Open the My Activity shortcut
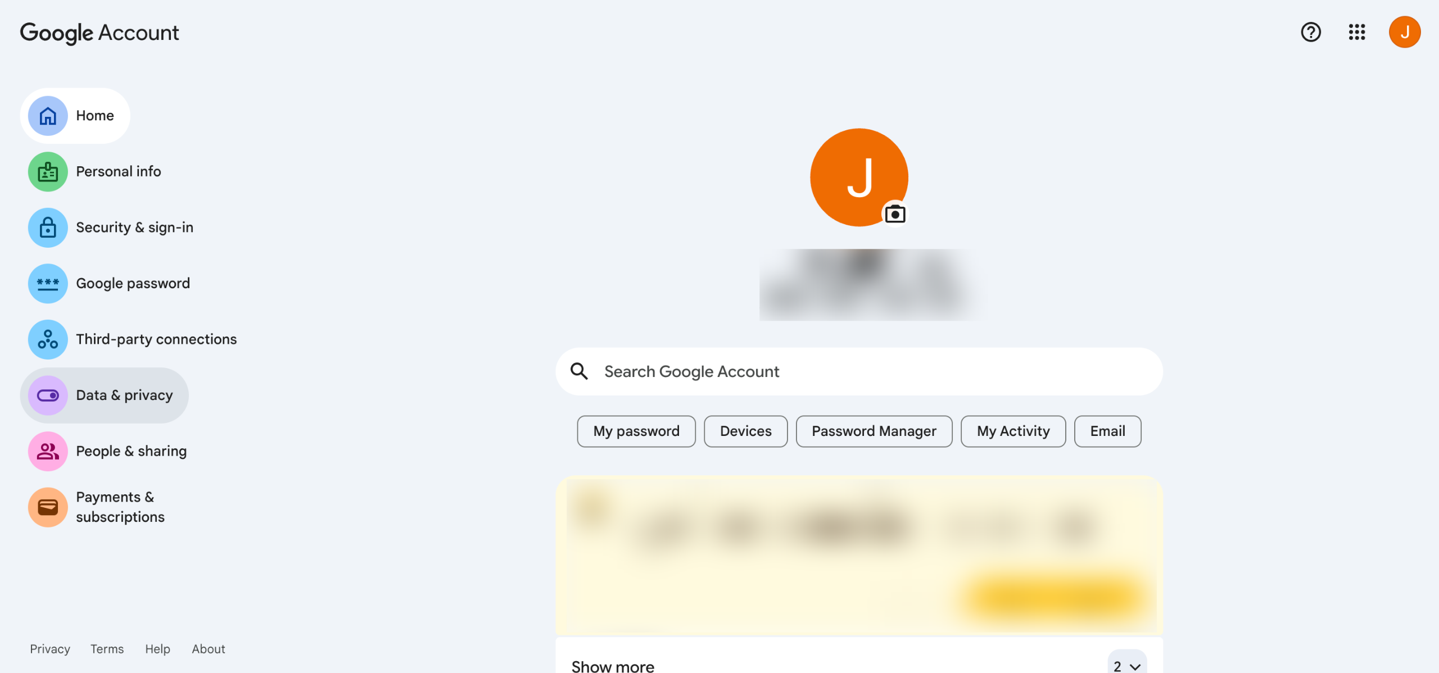The height and width of the screenshot is (673, 1439). [1013, 431]
